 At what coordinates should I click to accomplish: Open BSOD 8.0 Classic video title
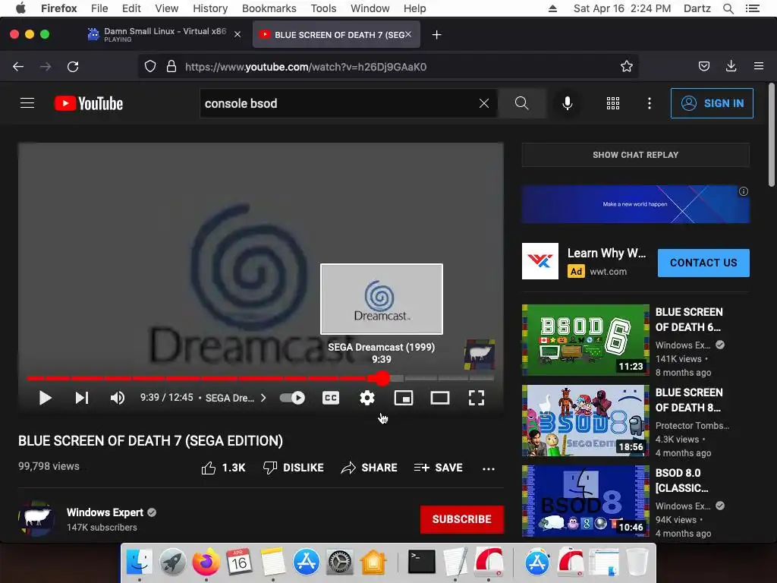pos(682,481)
